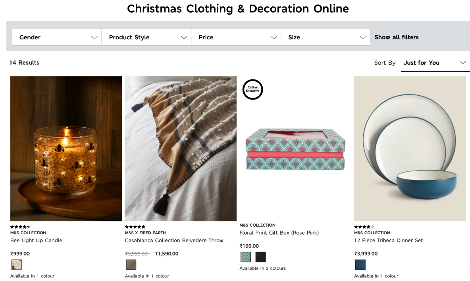Open the Bee Light Up Candle product title

point(36,241)
